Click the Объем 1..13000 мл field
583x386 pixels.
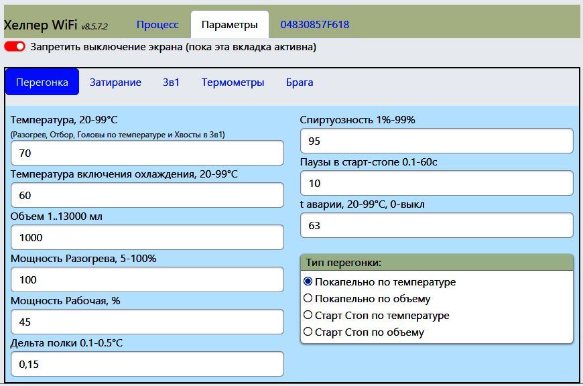coord(147,237)
